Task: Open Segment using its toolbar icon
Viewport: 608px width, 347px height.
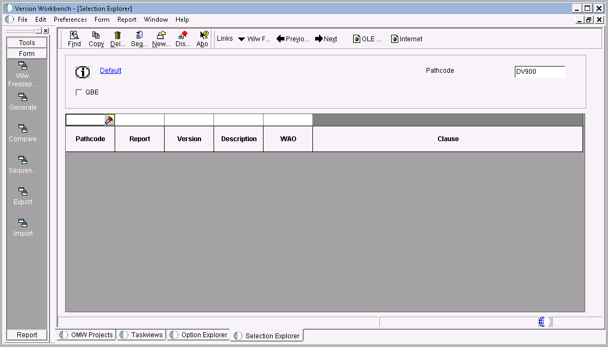Action: click(139, 39)
